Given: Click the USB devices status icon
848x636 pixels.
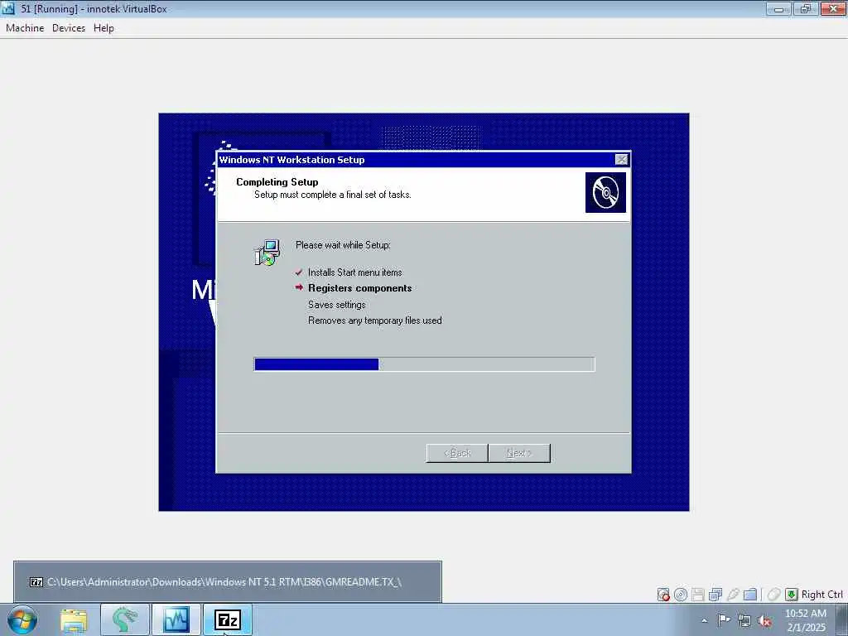Looking at the screenshot, I should click(733, 595).
